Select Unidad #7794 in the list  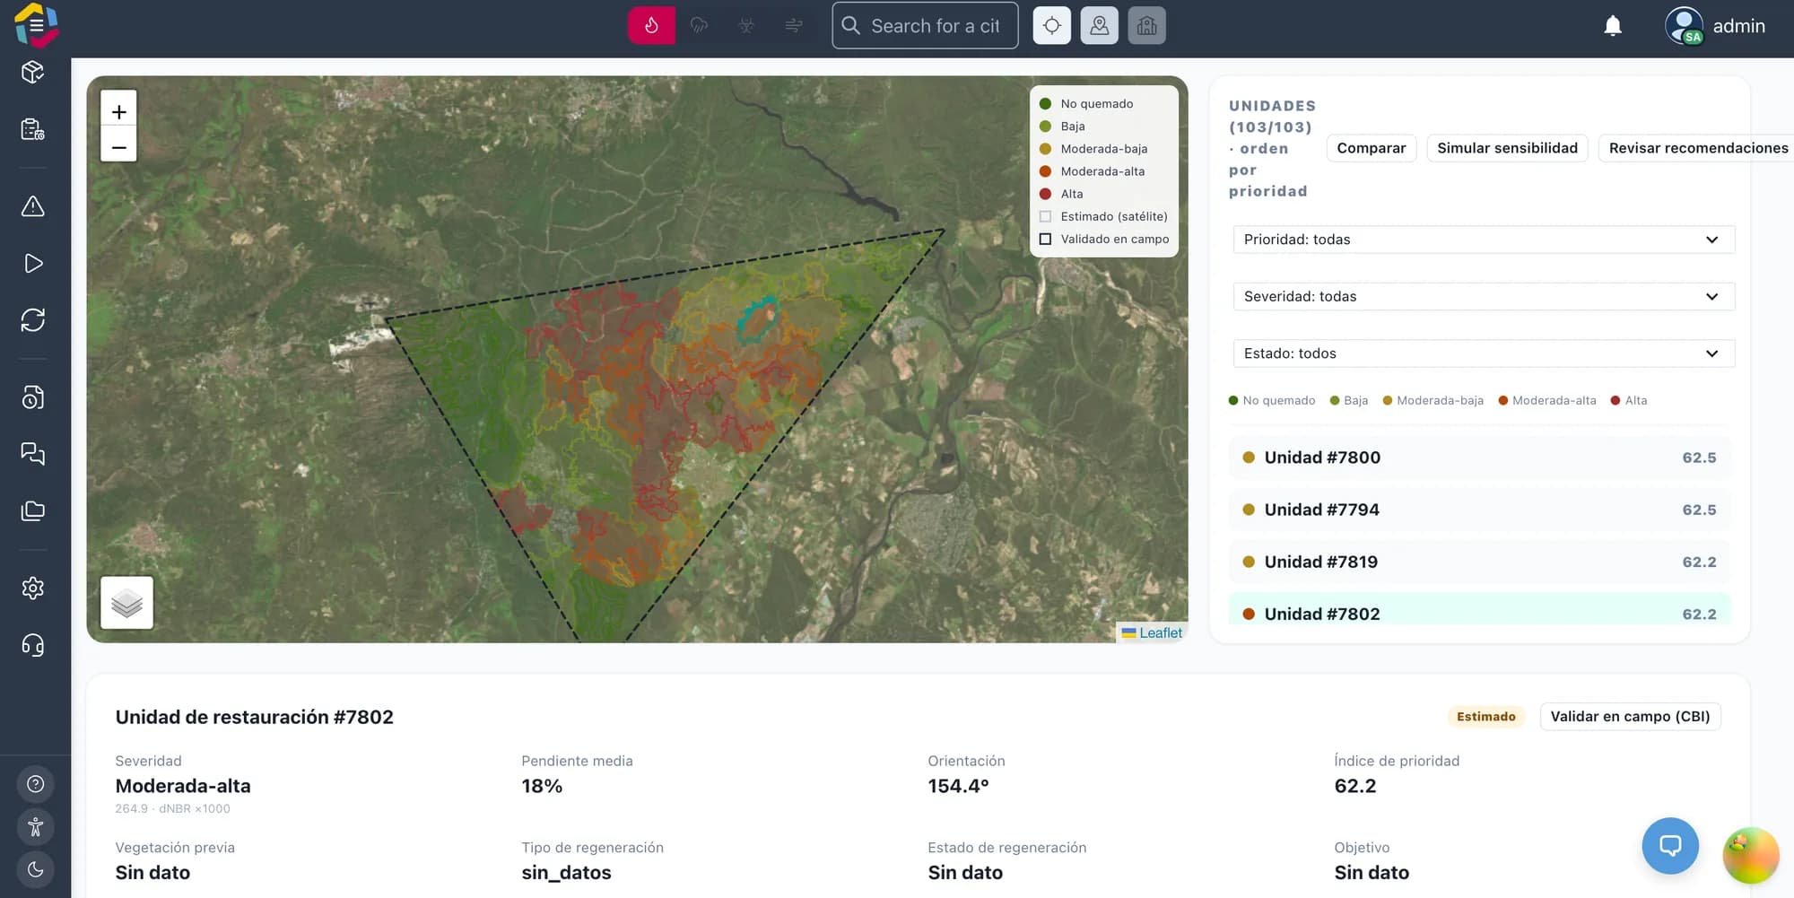(1479, 510)
